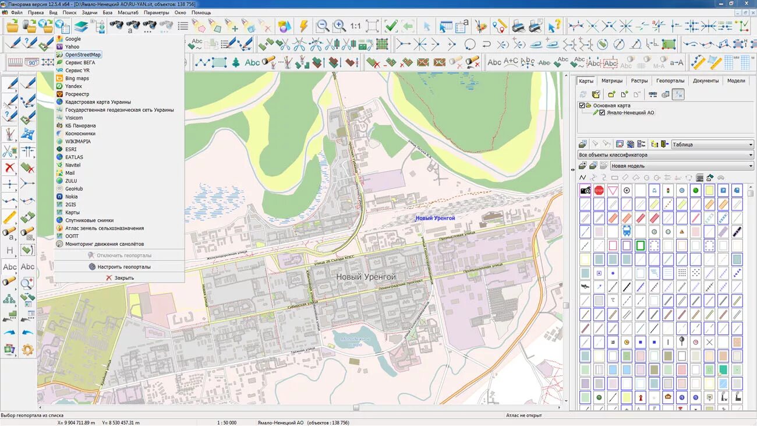Click the blue layers stack icon
757x426 pixels.
point(81,26)
